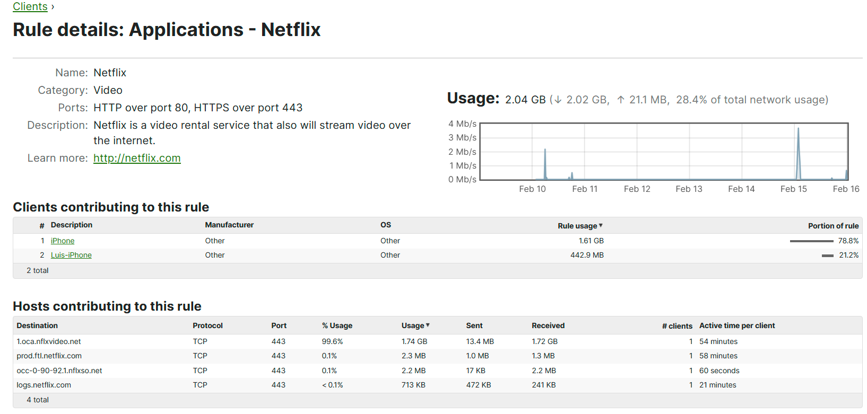Screen dimensions: 867x414
Task: Click the 1.74 GB usage value
Action: click(x=414, y=341)
